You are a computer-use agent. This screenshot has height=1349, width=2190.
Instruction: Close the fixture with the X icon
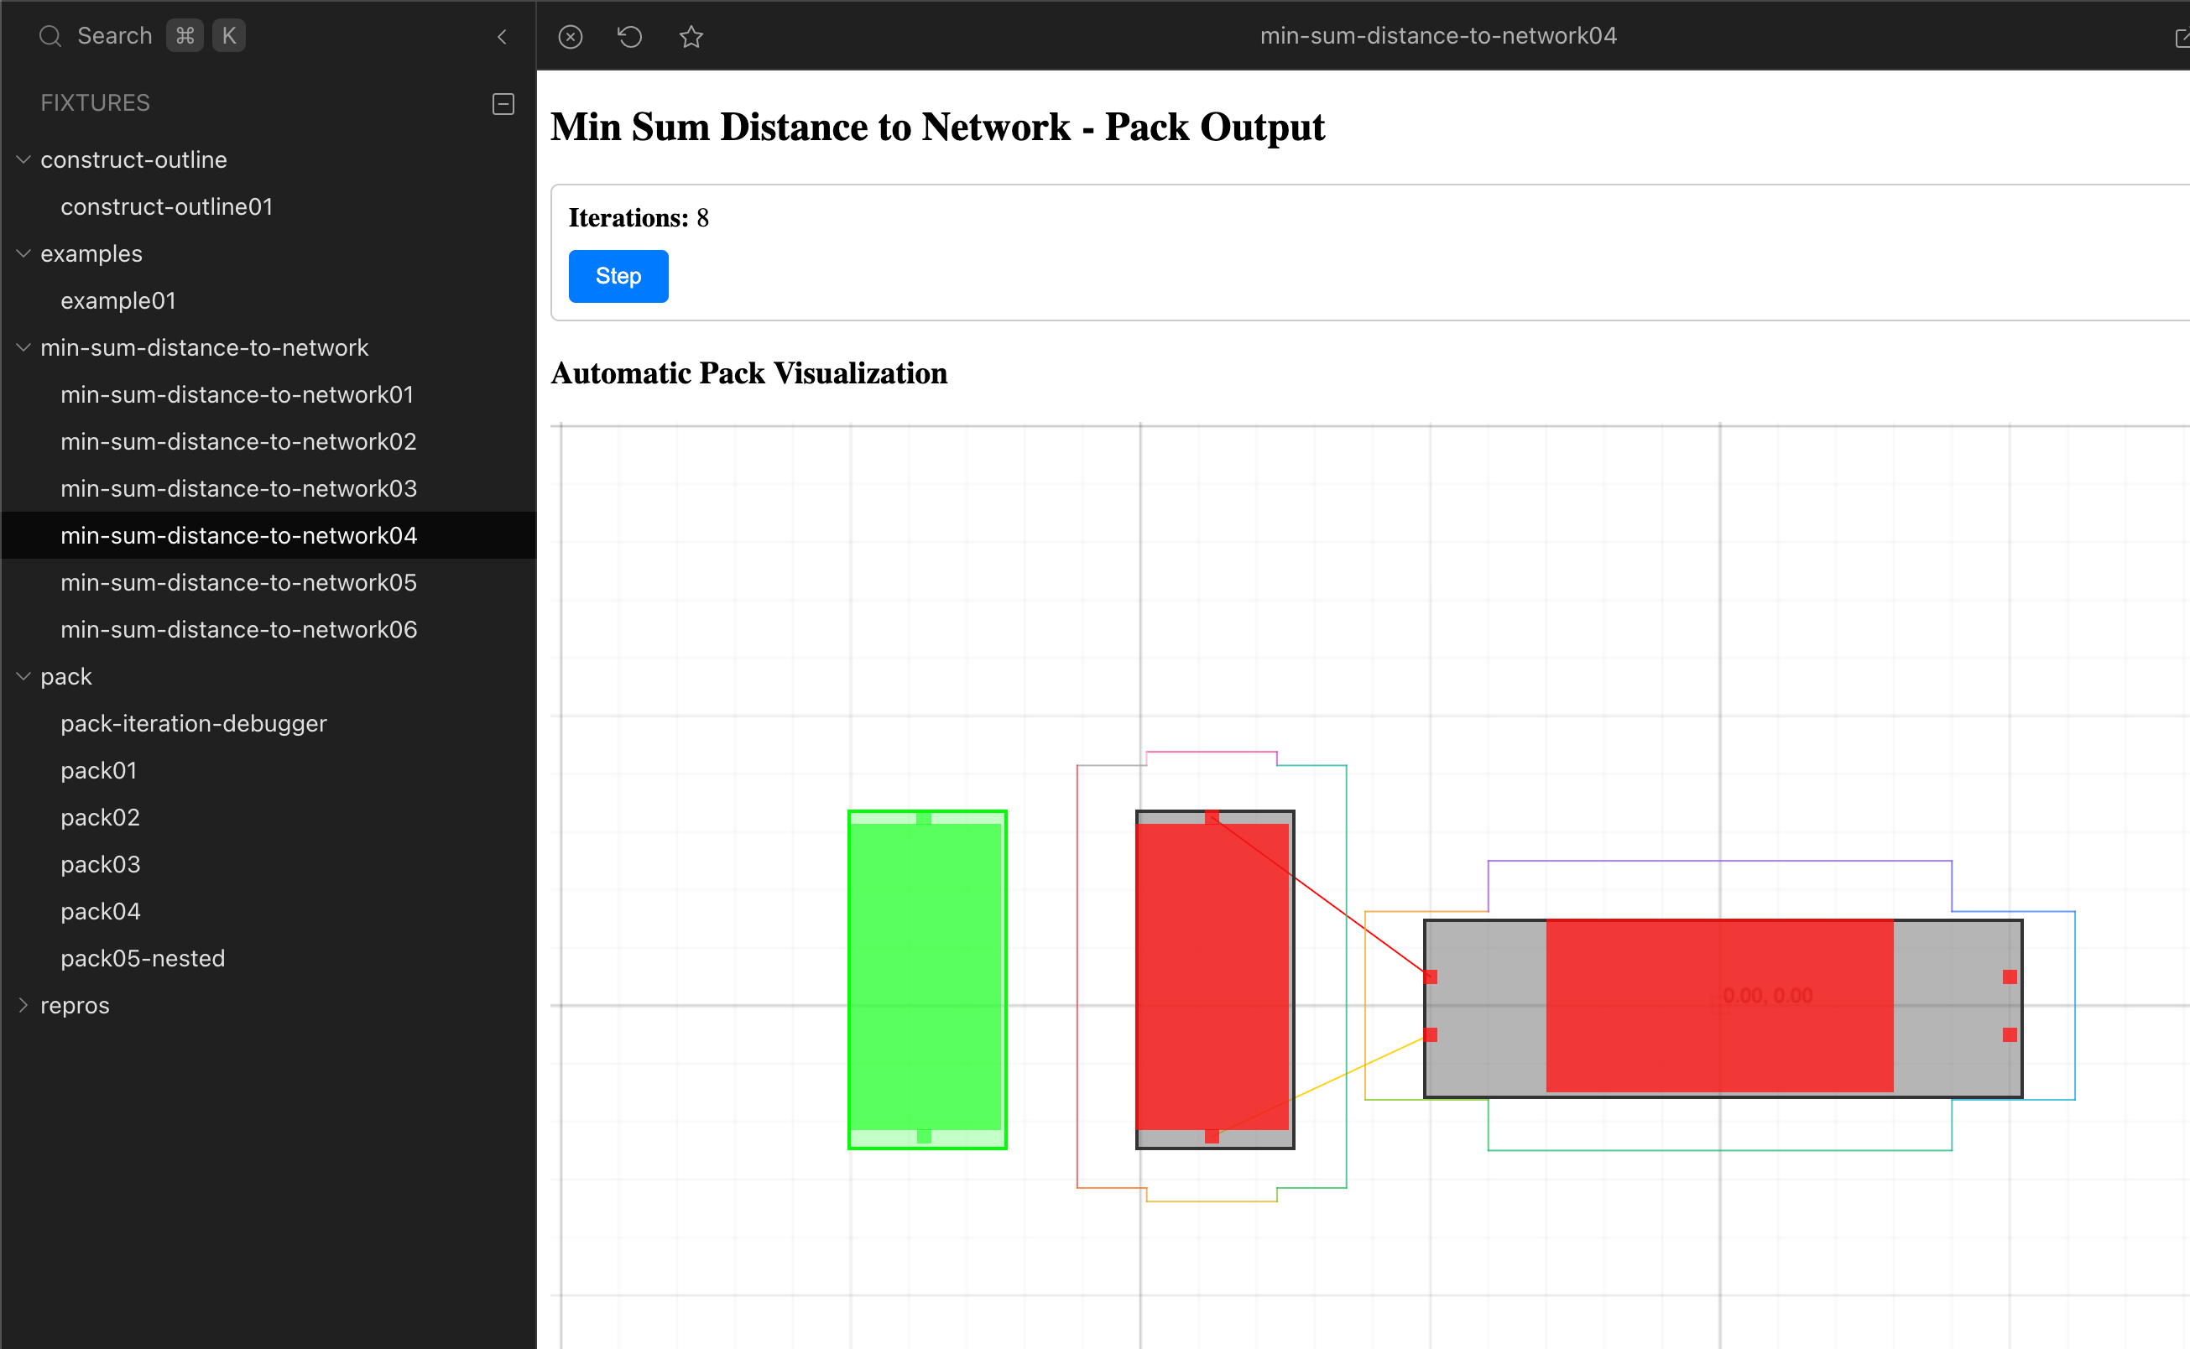click(571, 37)
